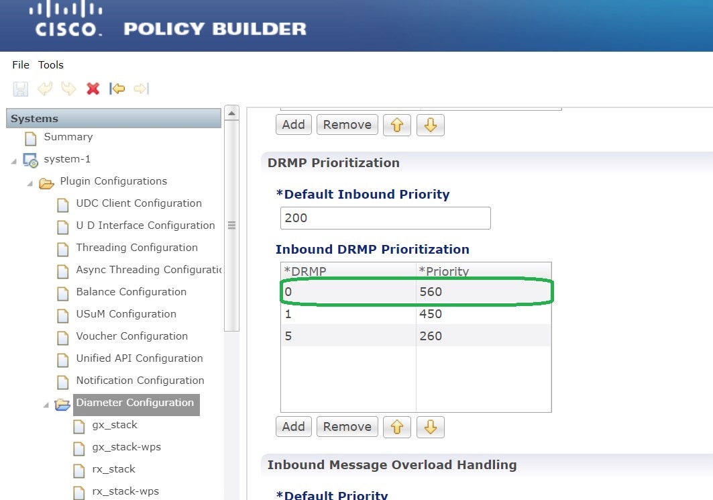Select rx_stack tree item
The height and width of the screenshot is (500, 713).
click(113, 469)
